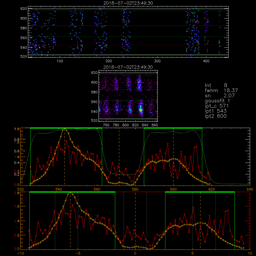Select the 'fwhm 18.37' readout

(221, 90)
